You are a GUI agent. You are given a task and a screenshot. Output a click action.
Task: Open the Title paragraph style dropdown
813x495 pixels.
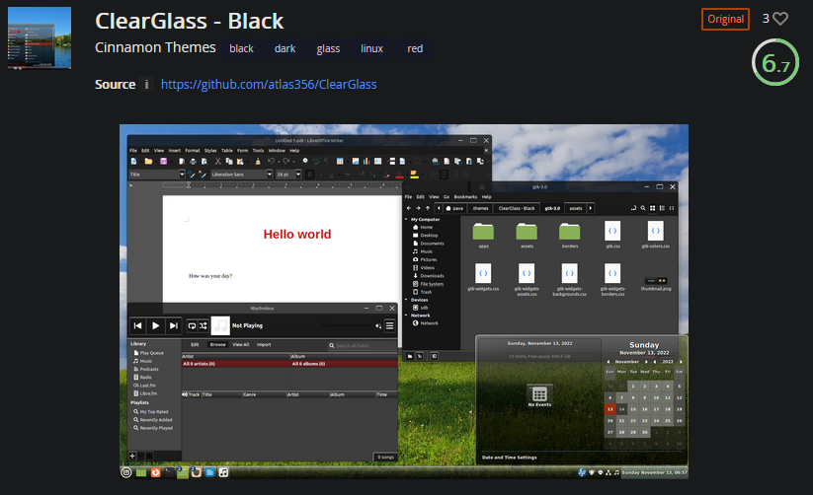(182, 175)
